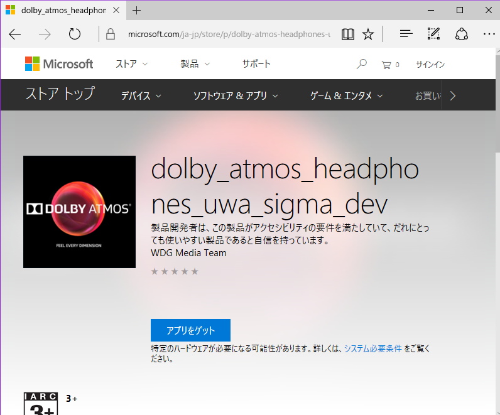Add page to favorites with star
Image resolution: width=500 pixels, height=415 pixels.
[368, 34]
